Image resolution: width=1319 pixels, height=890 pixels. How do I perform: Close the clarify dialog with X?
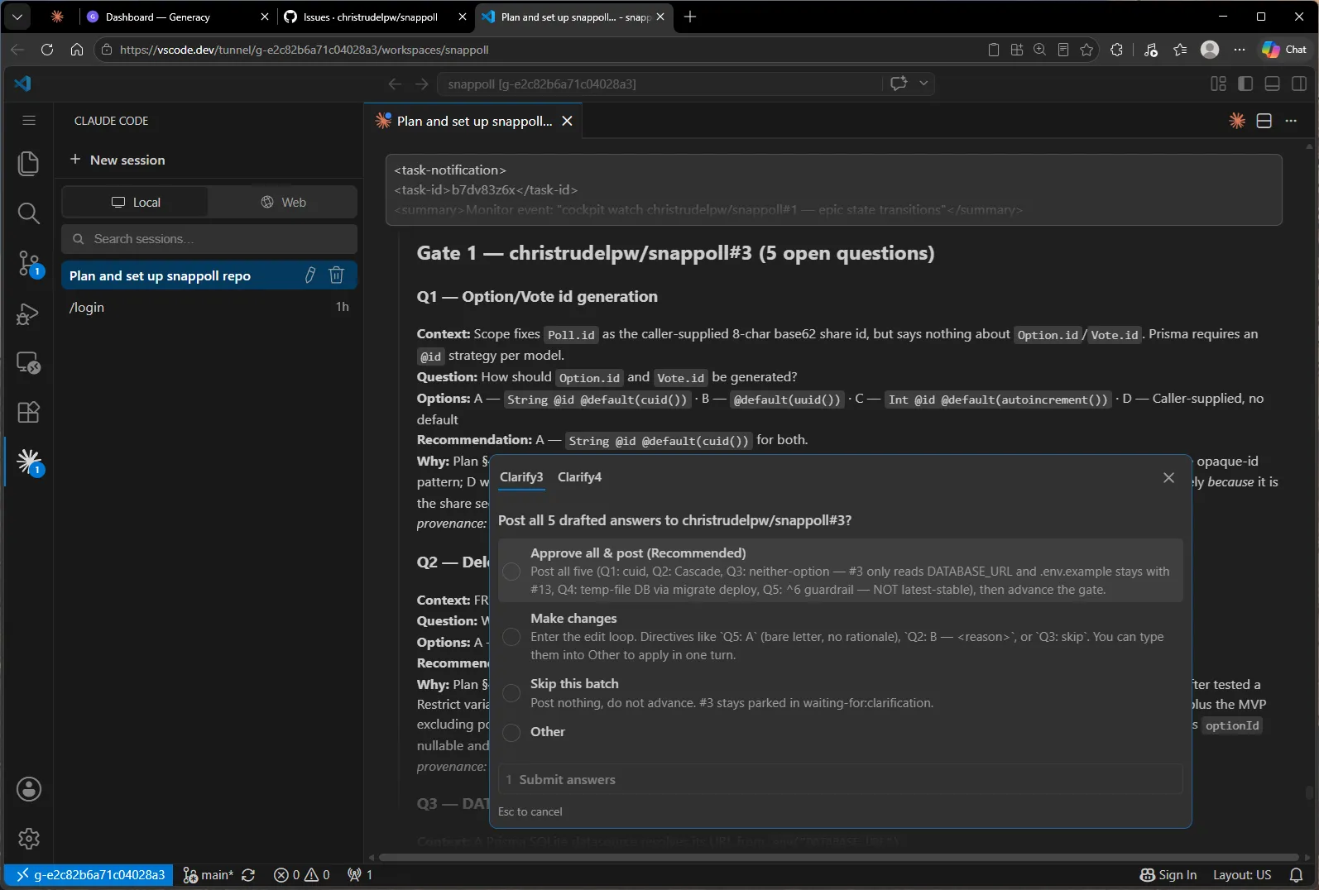coord(1168,477)
